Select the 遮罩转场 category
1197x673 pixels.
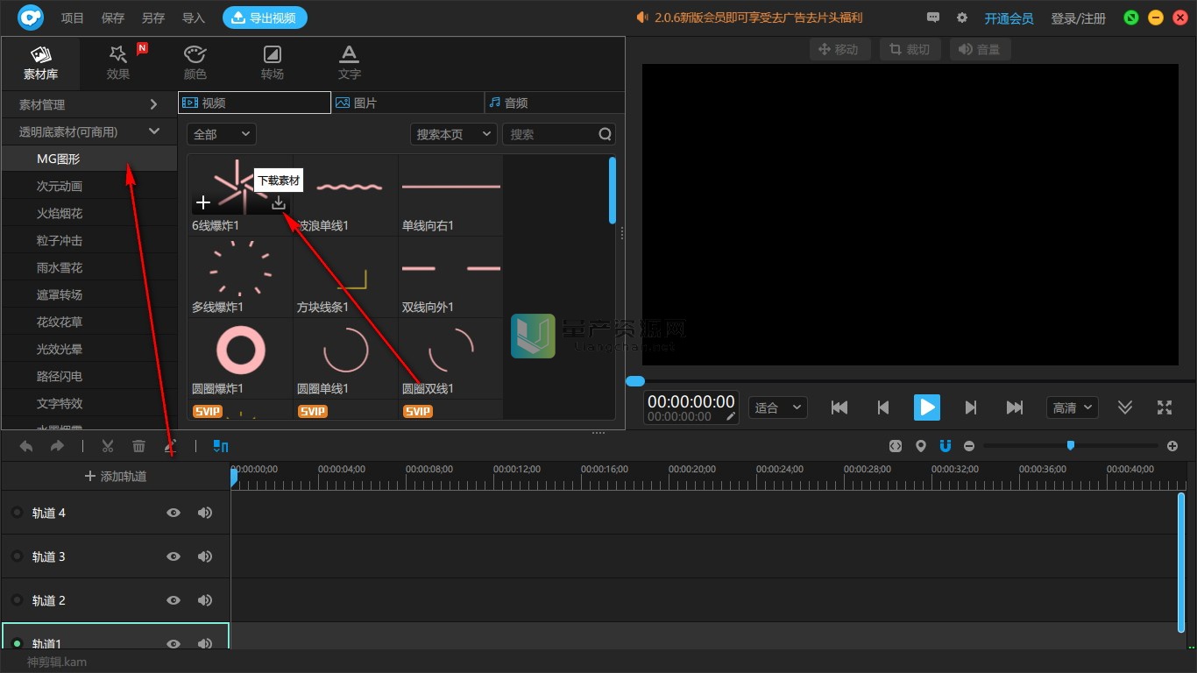tap(89, 294)
